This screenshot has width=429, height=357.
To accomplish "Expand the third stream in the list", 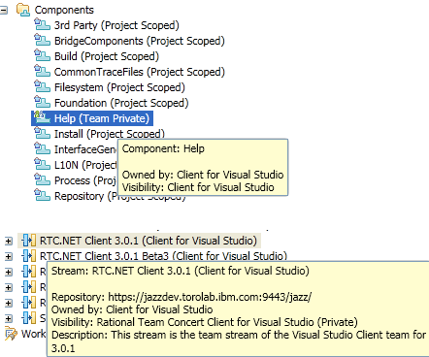I will coord(9,272).
